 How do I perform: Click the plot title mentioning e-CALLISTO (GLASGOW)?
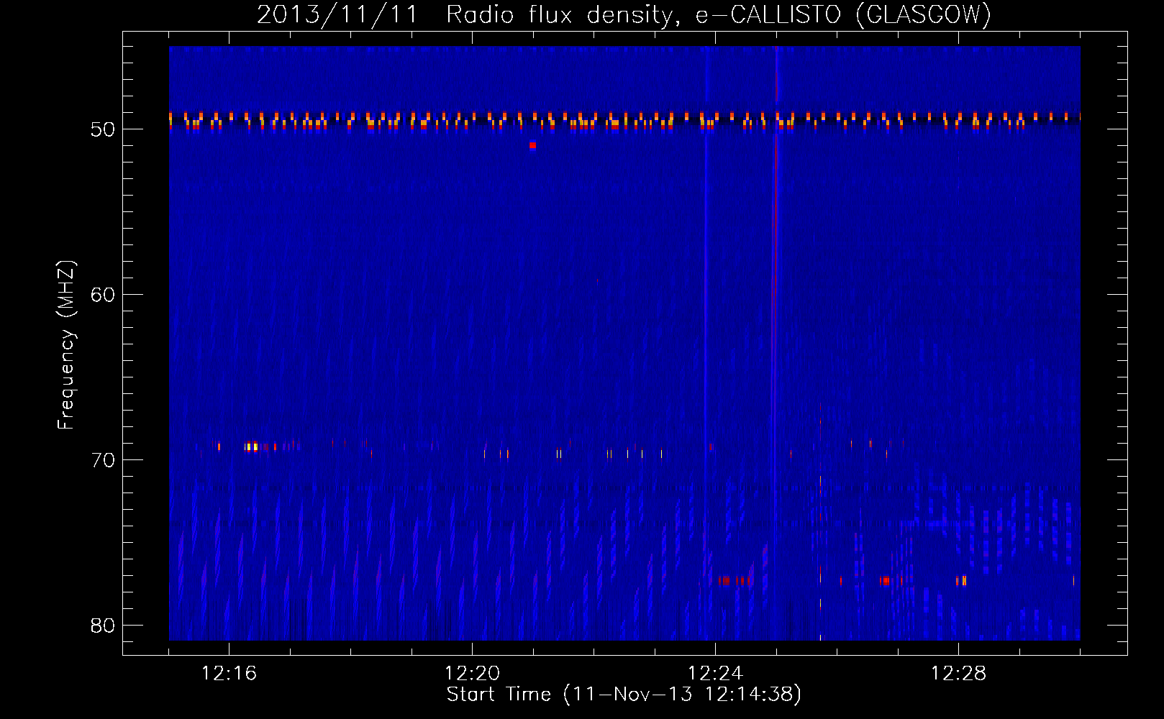(624, 14)
